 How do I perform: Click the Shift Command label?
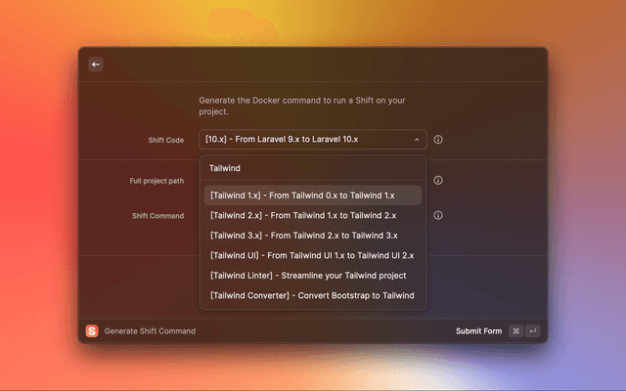tap(157, 216)
